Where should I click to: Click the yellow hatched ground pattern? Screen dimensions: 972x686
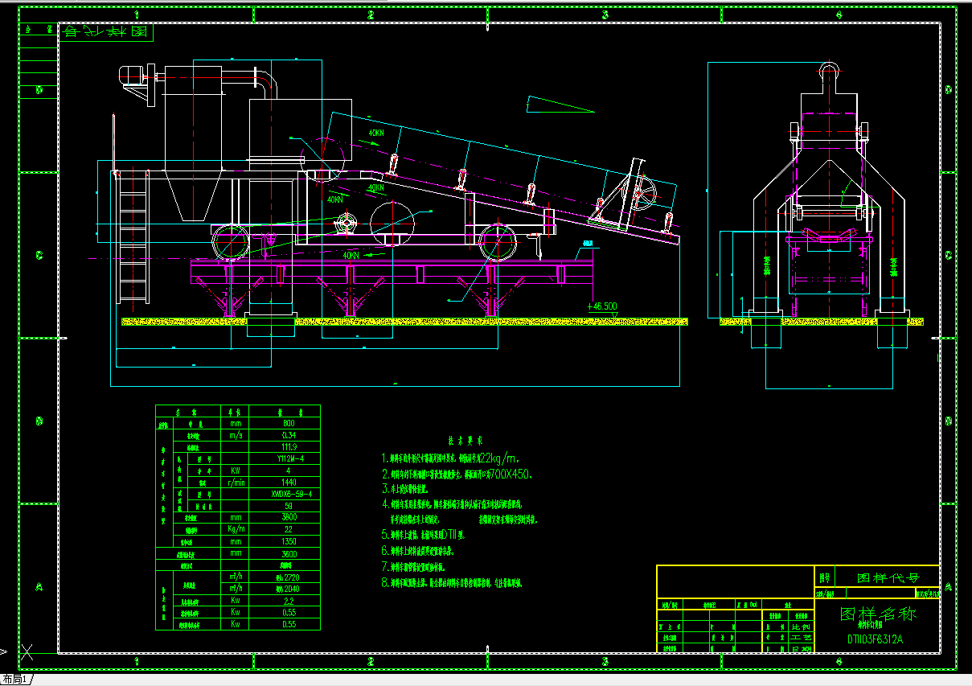tap(402, 320)
